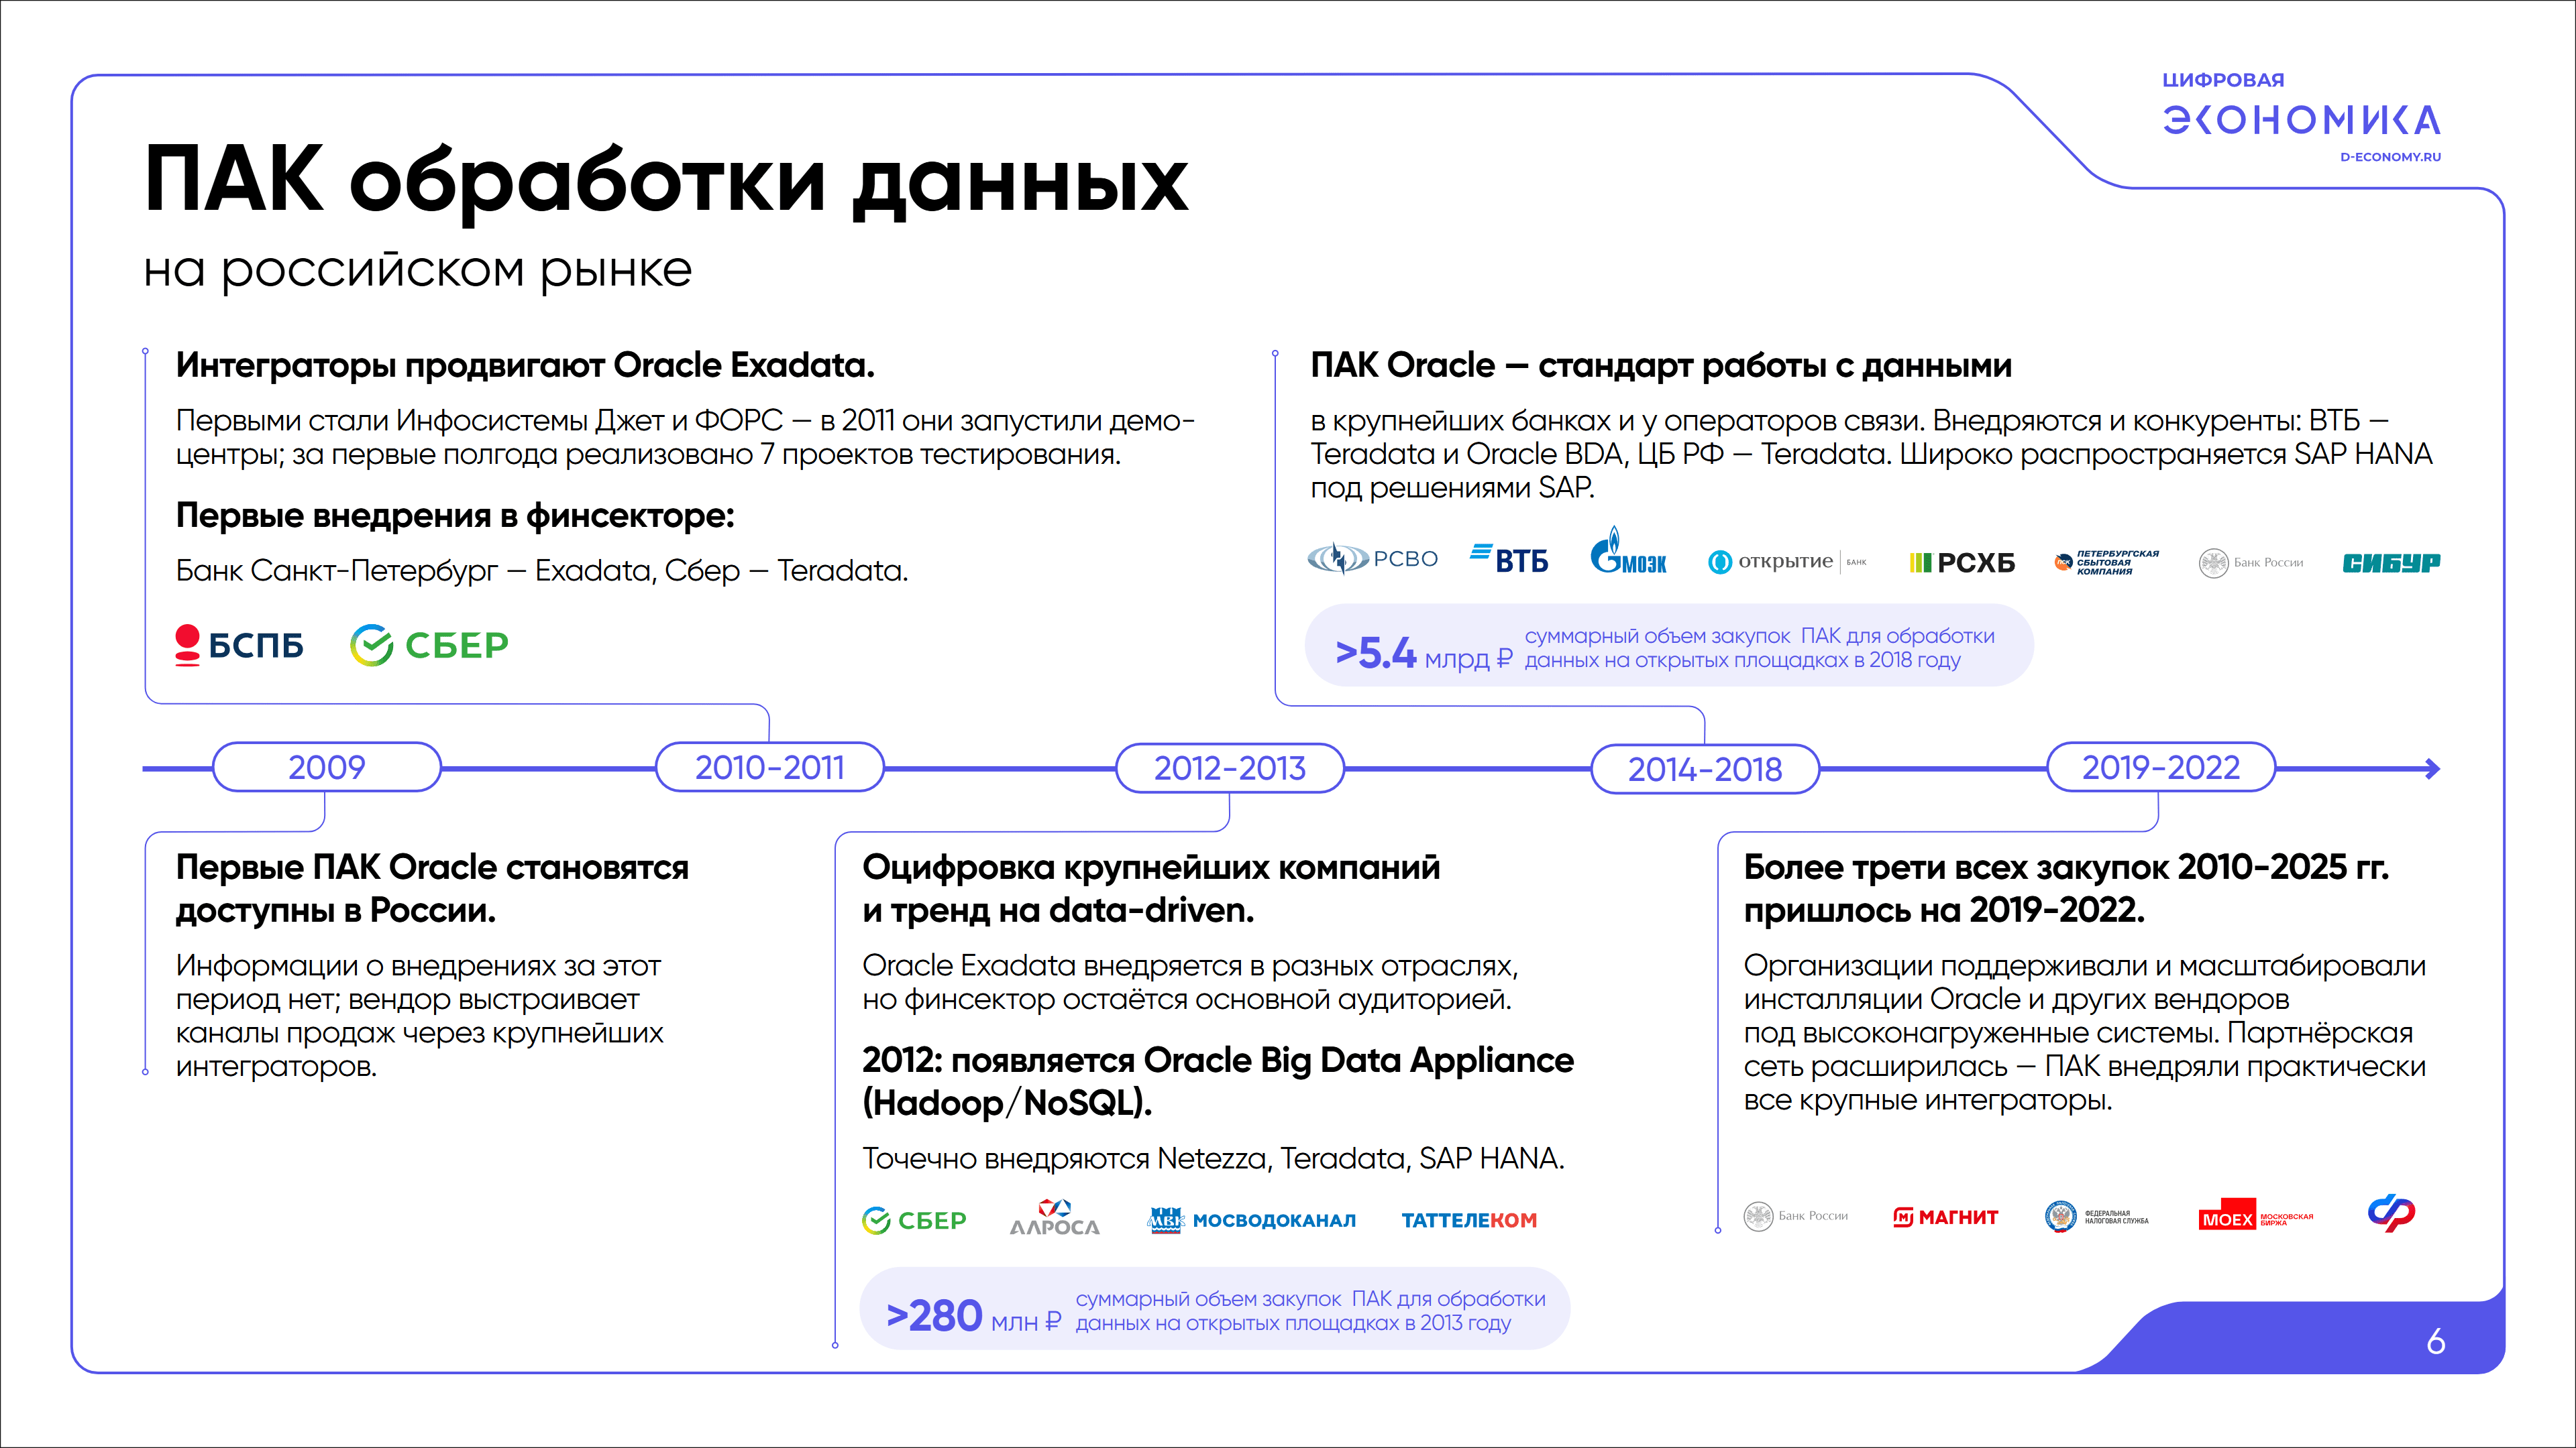Click the Цифровая Экономика logo

pyautogui.click(x=2301, y=105)
